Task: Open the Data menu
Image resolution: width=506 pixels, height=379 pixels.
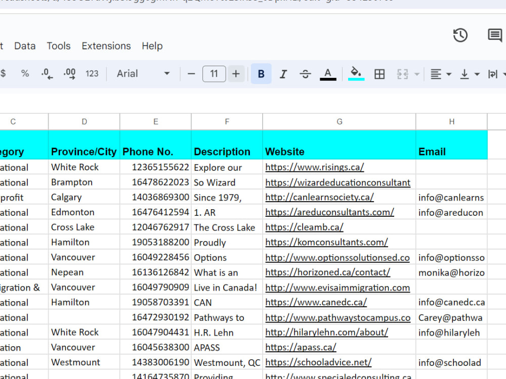Action: (25, 46)
